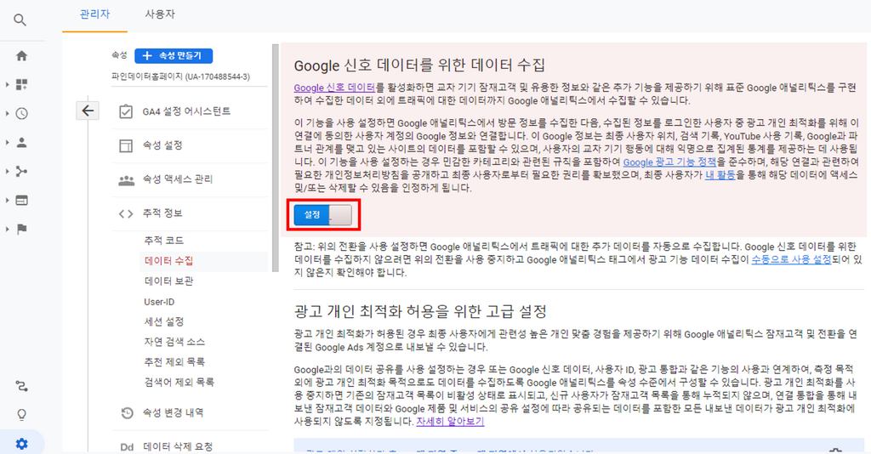Viewport: 871px width, 454px height.
Task: Go to Home via house icon
Action: [x=21, y=55]
